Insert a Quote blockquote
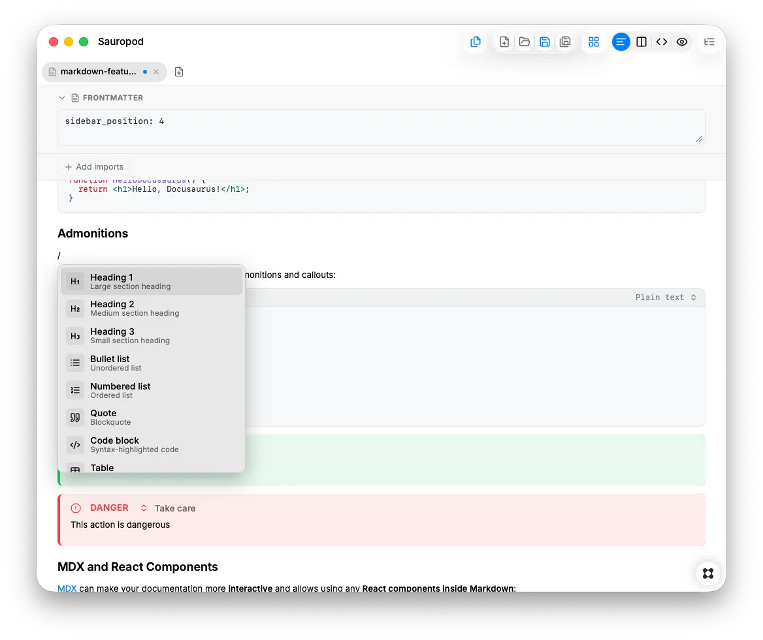Screen dimensions: 763x640 (152, 418)
